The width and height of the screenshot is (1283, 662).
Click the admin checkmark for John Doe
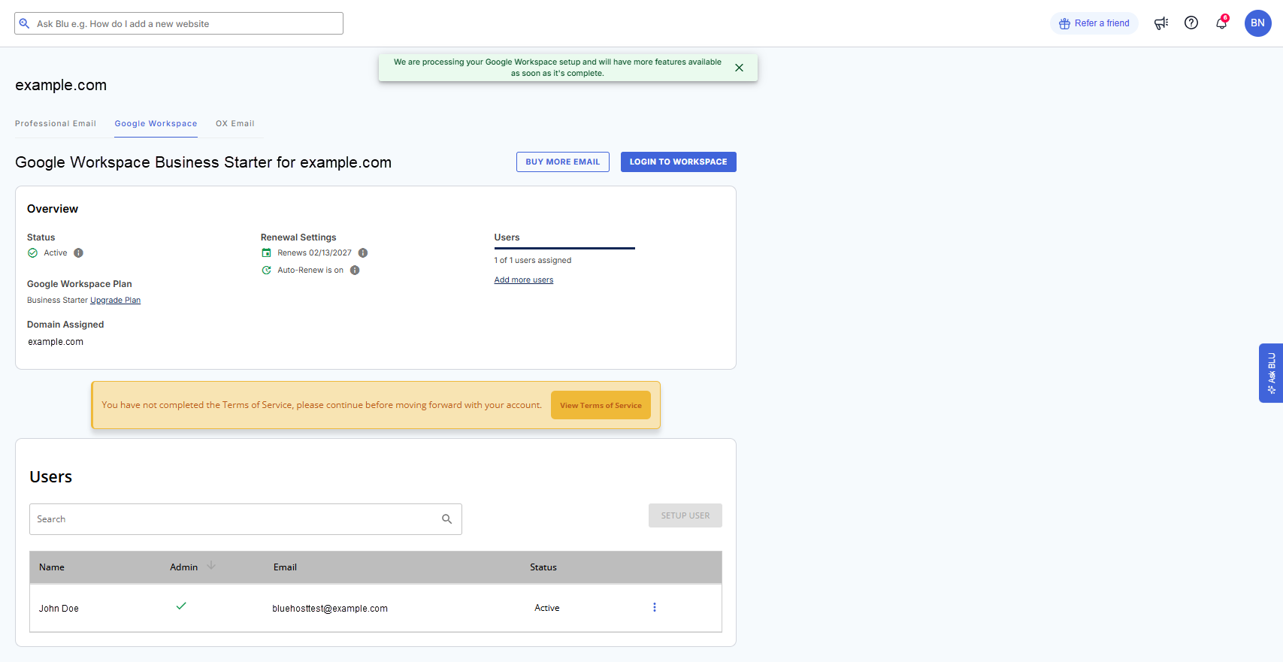click(x=181, y=606)
